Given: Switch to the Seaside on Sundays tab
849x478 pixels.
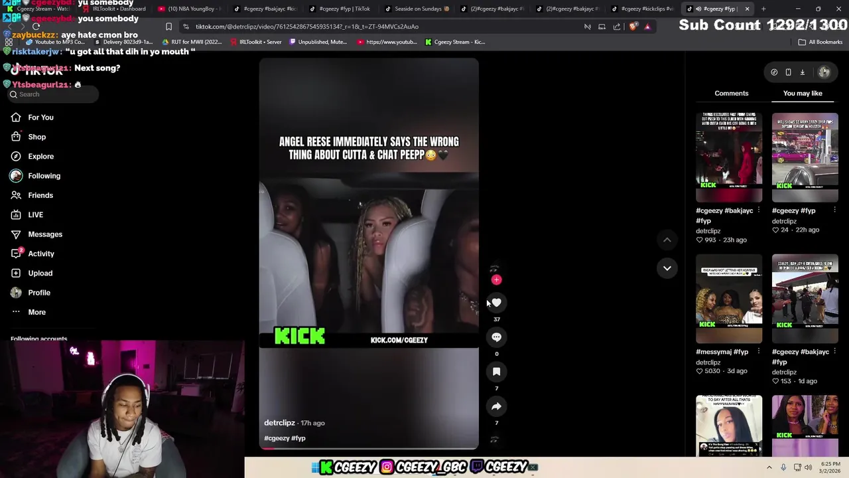Looking at the screenshot, I should [x=417, y=9].
